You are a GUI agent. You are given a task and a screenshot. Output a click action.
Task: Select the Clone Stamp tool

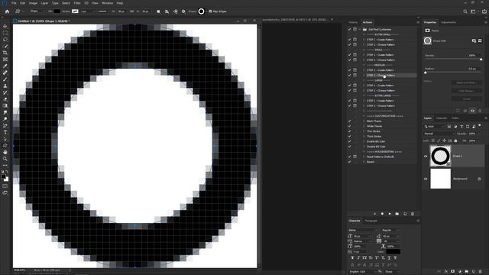[x=5, y=86]
